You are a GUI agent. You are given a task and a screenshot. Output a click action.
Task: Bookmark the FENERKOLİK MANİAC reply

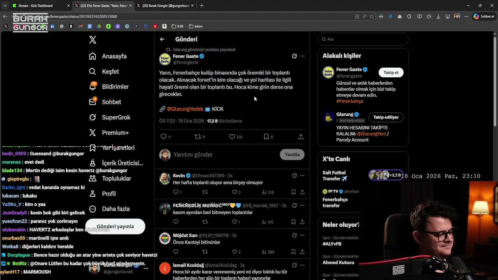click(293, 222)
